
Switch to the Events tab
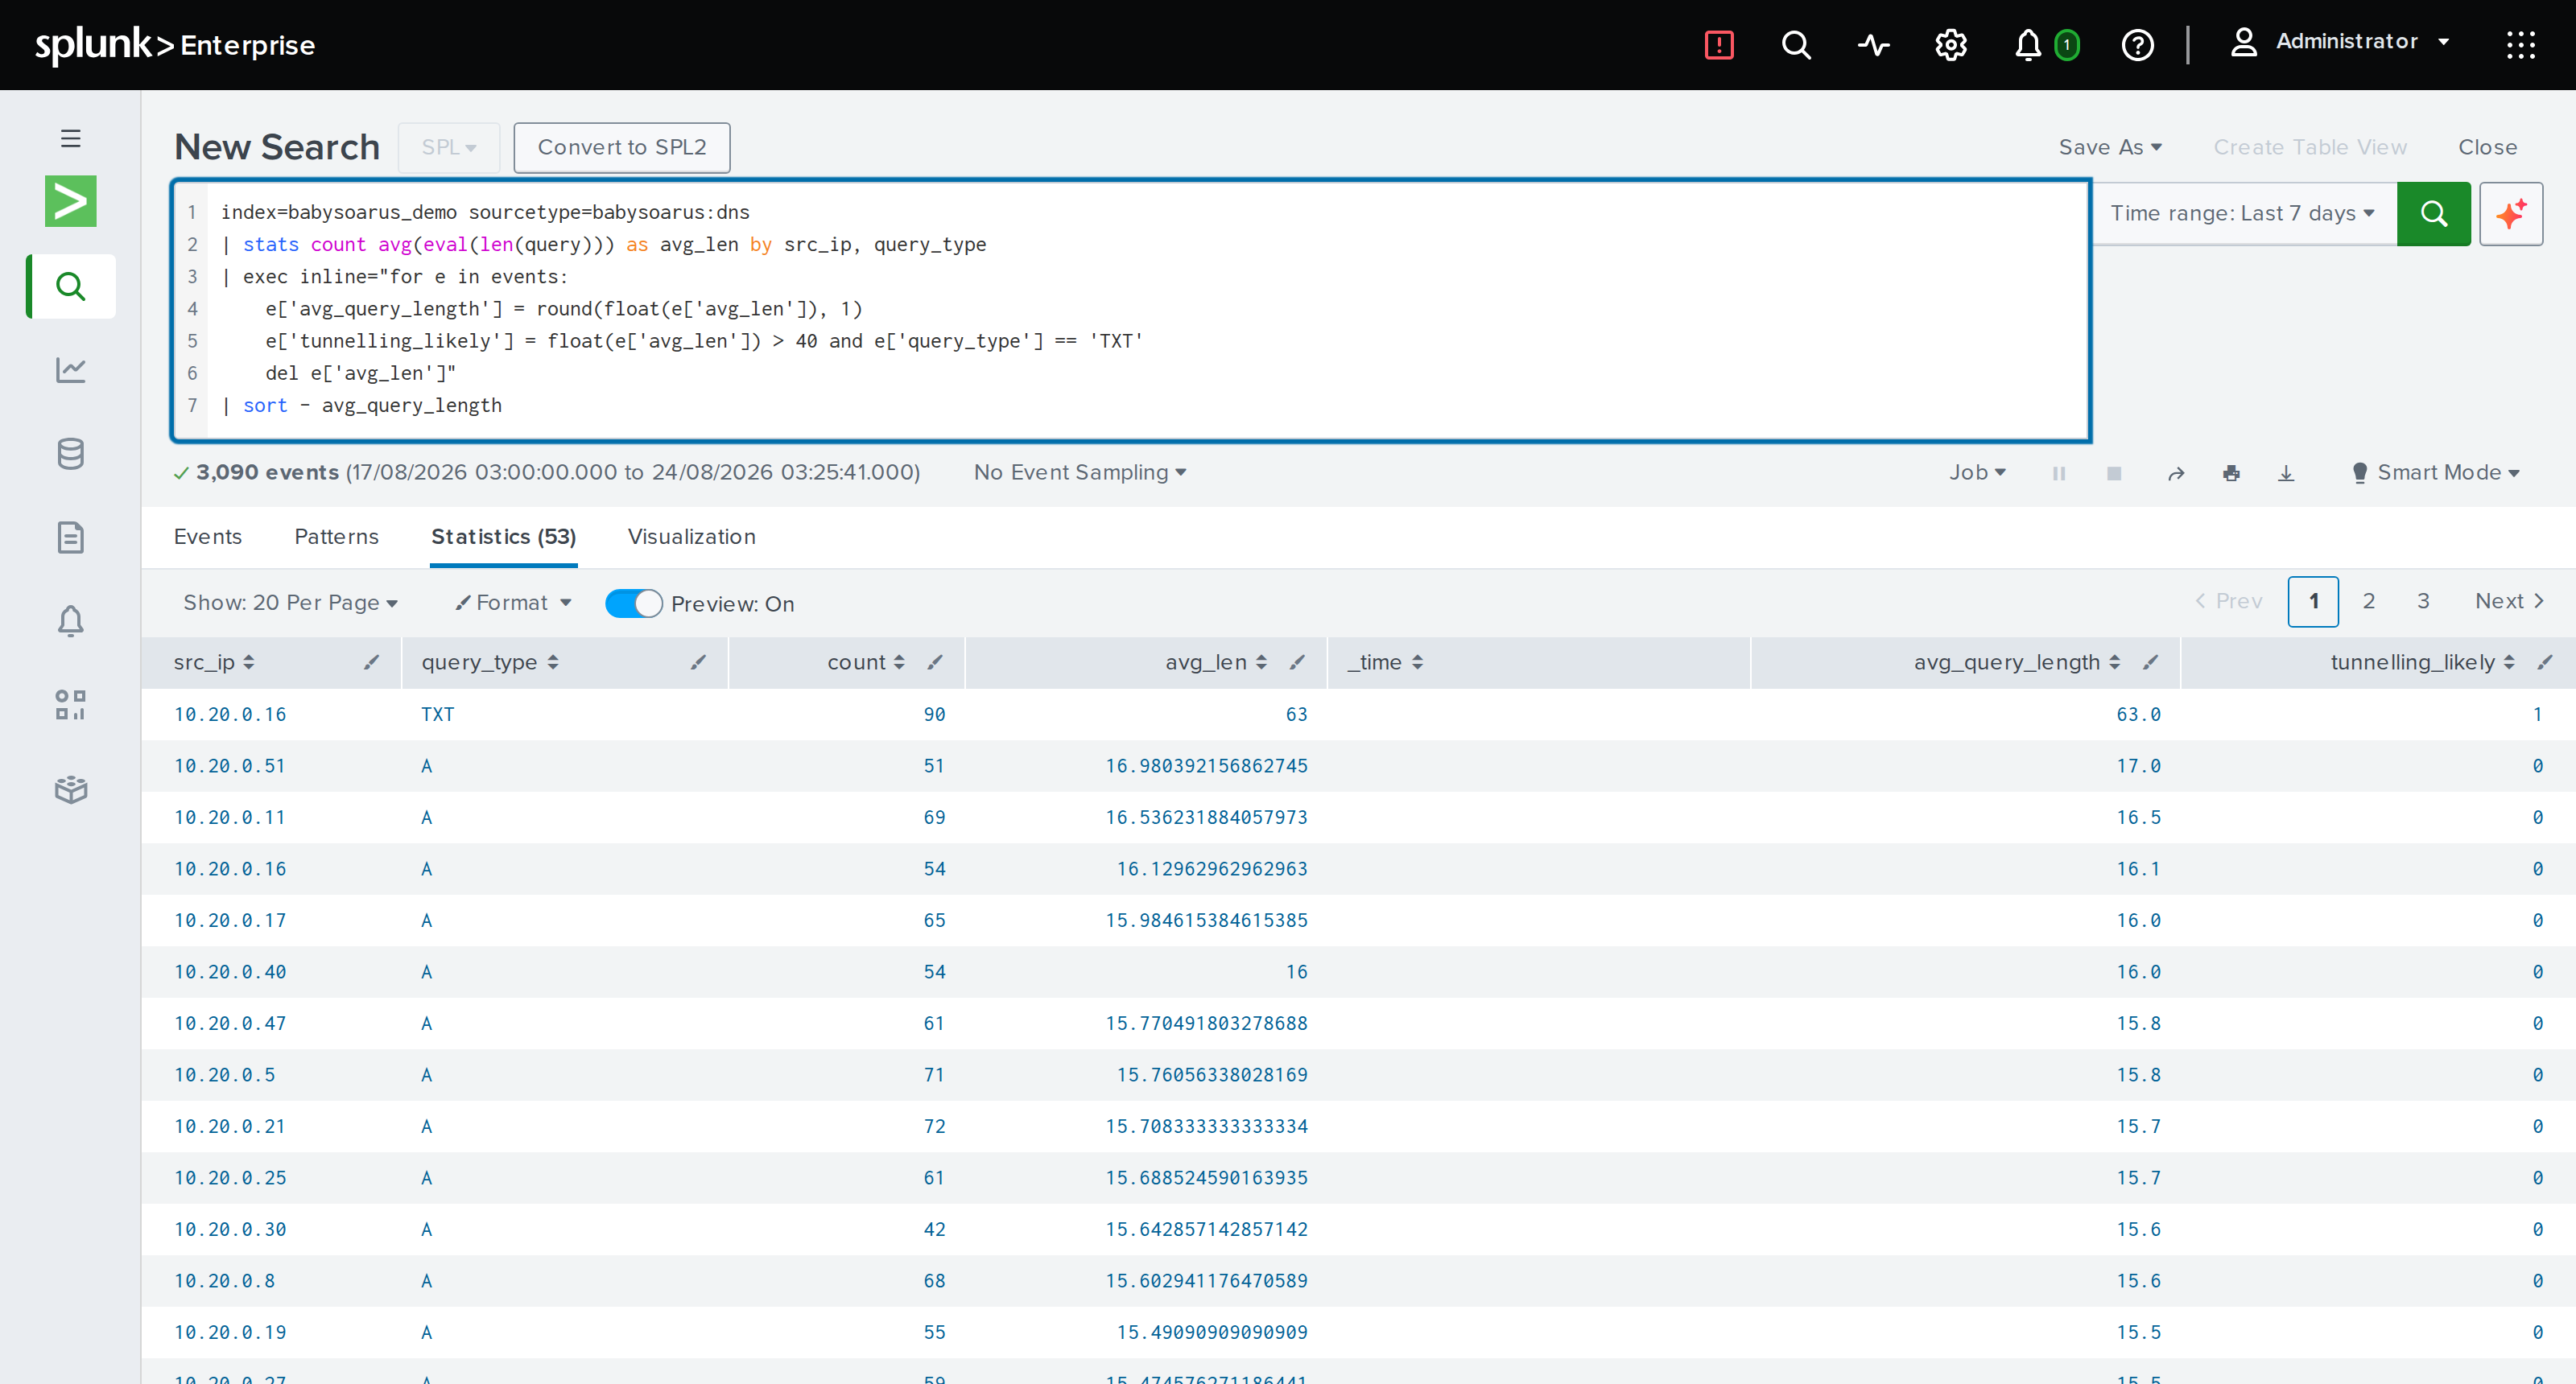(208, 537)
